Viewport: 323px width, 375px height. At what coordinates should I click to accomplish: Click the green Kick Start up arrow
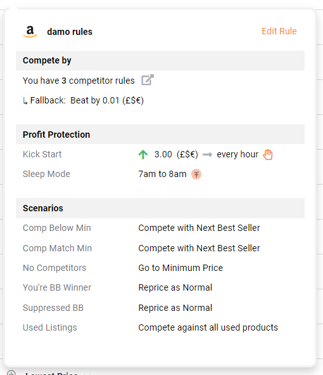click(143, 154)
